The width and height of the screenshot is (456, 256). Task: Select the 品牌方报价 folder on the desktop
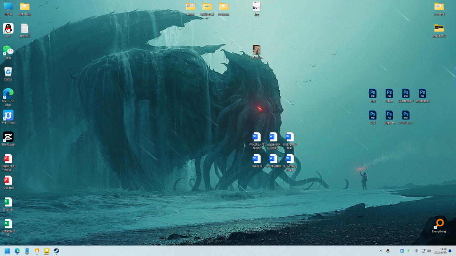tap(25, 9)
